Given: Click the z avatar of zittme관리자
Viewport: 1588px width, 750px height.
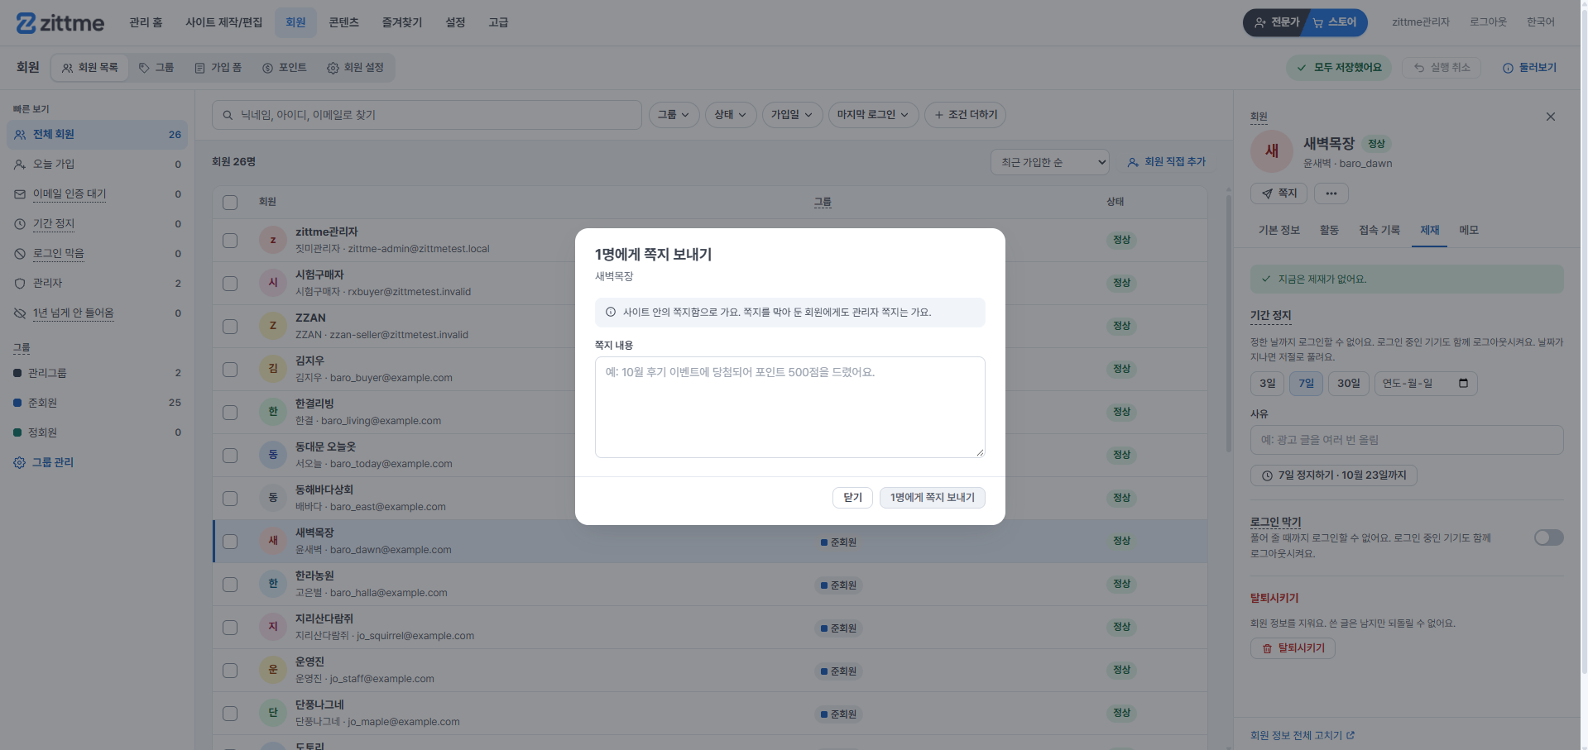Looking at the screenshot, I should pyautogui.click(x=273, y=240).
